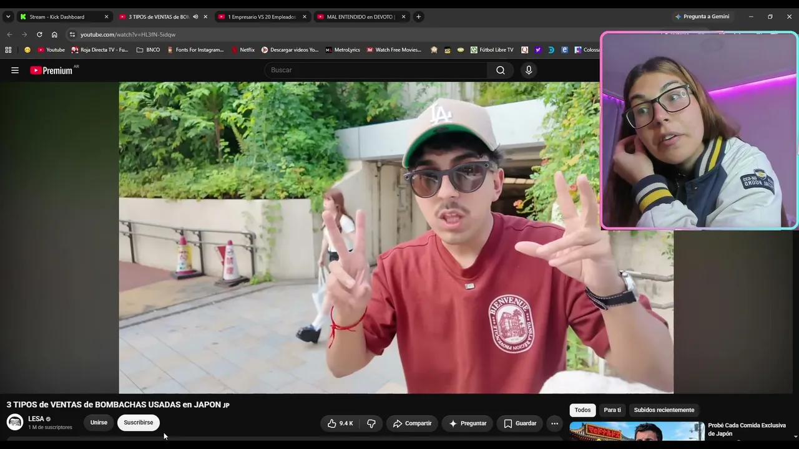Navigate forward in the browser
Image resolution: width=799 pixels, height=449 pixels.
[24, 34]
